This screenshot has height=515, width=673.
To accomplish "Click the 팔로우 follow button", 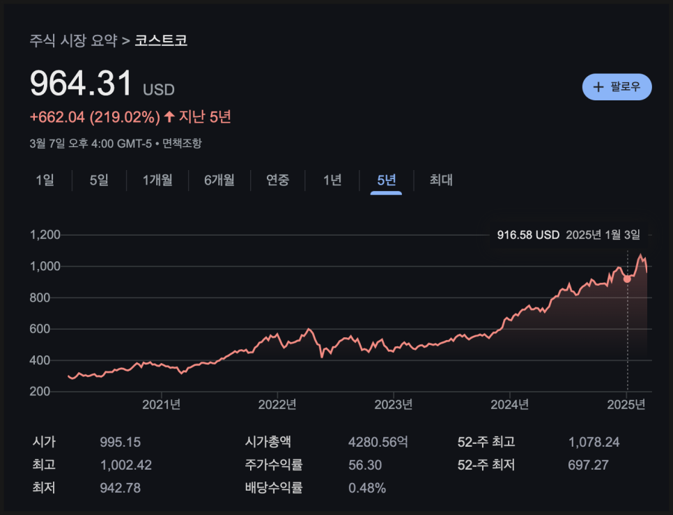I will pos(617,86).
